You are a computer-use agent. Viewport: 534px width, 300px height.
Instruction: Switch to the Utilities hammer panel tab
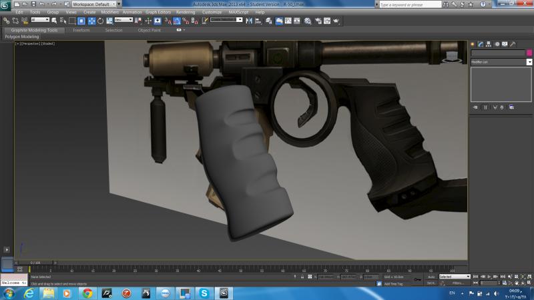pyautogui.click(x=513, y=44)
